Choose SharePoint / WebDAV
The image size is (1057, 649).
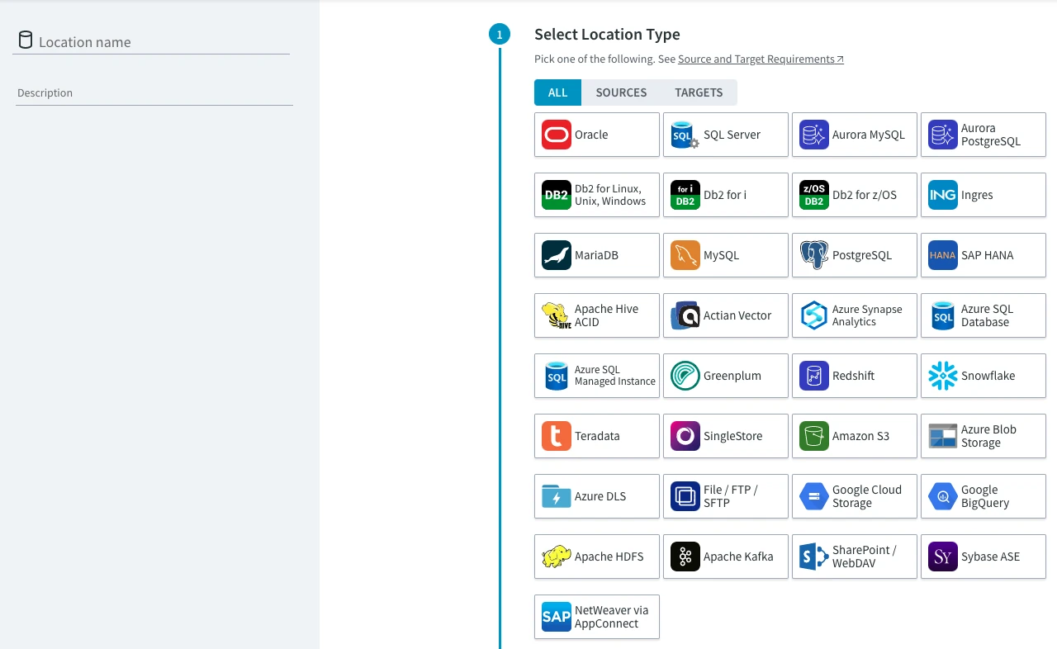[854, 557]
